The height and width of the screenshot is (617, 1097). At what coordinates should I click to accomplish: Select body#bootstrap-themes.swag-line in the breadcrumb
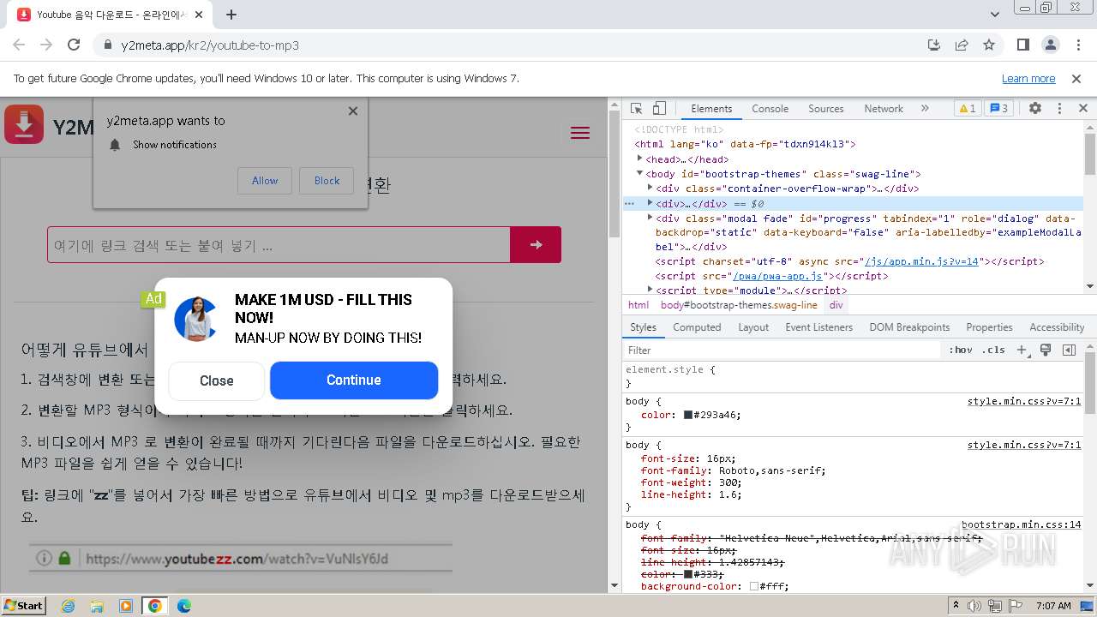pyautogui.click(x=739, y=305)
